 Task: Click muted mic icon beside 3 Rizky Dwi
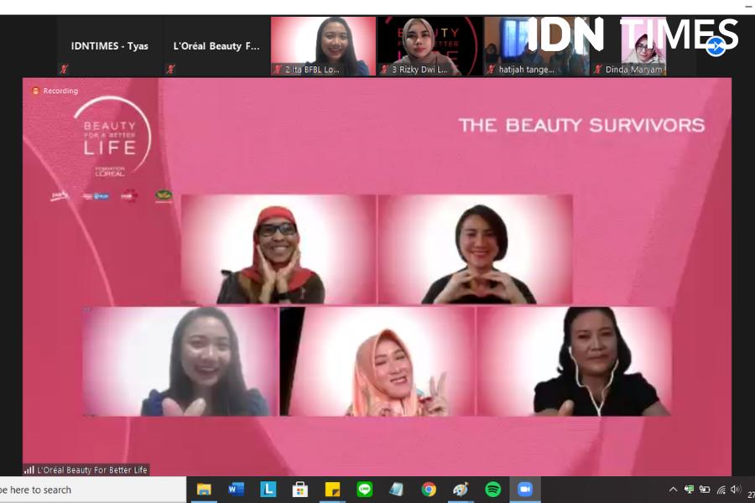tap(384, 70)
